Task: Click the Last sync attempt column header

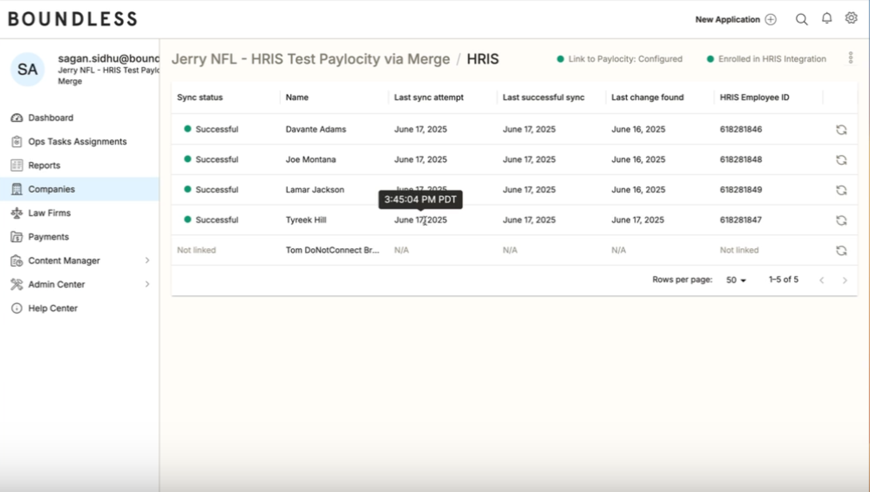Action: pos(429,97)
